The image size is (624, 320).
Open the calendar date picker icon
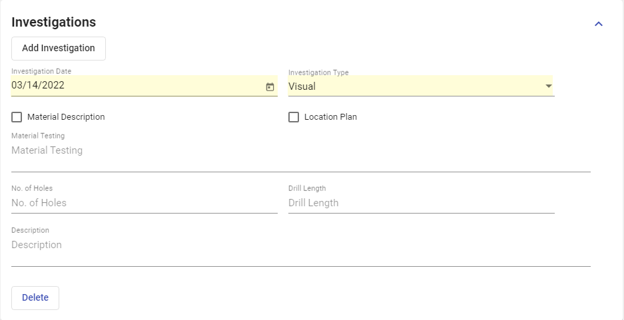pos(270,86)
